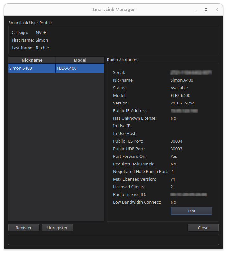Image resolution: width=227 pixels, height=254 pixels.
Task: Click the callsign value NV0E
Action: (x=41, y=33)
